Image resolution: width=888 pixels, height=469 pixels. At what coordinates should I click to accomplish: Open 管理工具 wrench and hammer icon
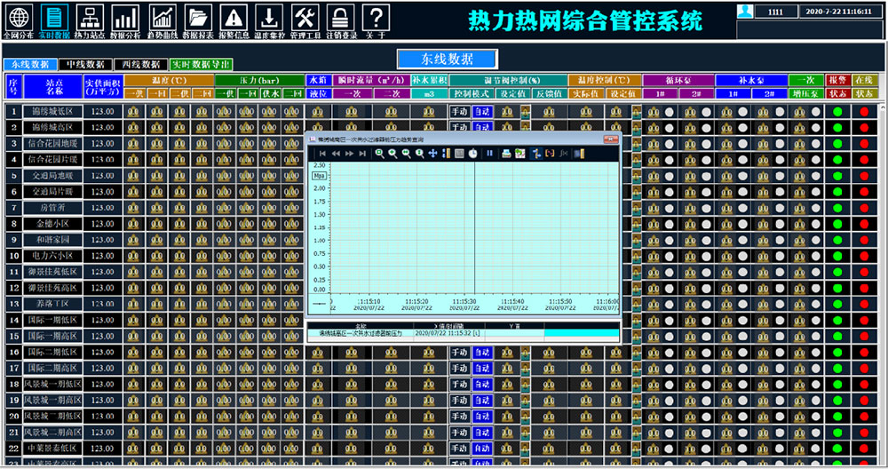(x=305, y=18)
